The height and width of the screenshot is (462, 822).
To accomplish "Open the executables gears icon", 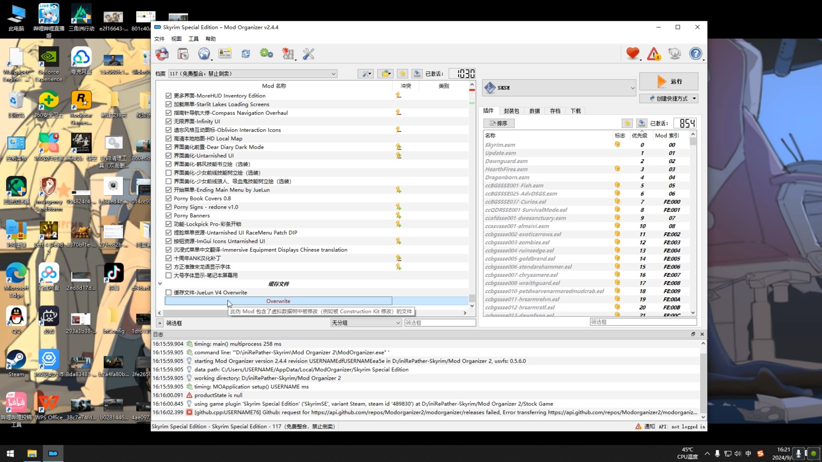I will (x=266, y=54).
